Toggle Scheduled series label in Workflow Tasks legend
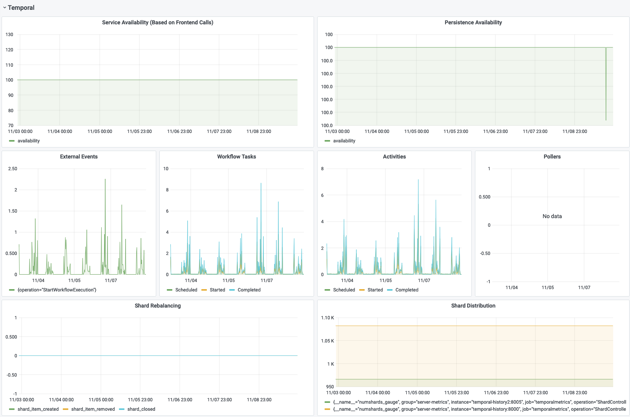This screenshot has width=630, height=417. [186, 290]
